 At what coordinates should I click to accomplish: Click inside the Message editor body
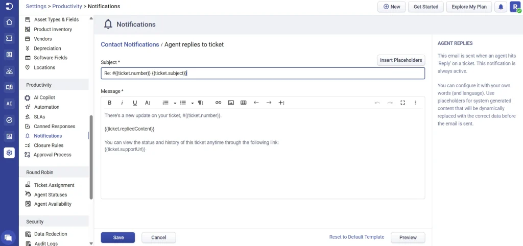tap(263, 153)
